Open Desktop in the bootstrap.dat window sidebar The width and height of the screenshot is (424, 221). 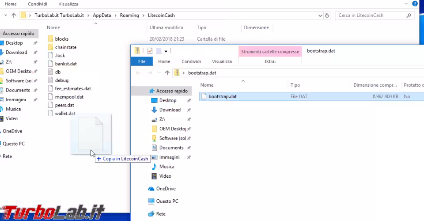click(168, 100)
